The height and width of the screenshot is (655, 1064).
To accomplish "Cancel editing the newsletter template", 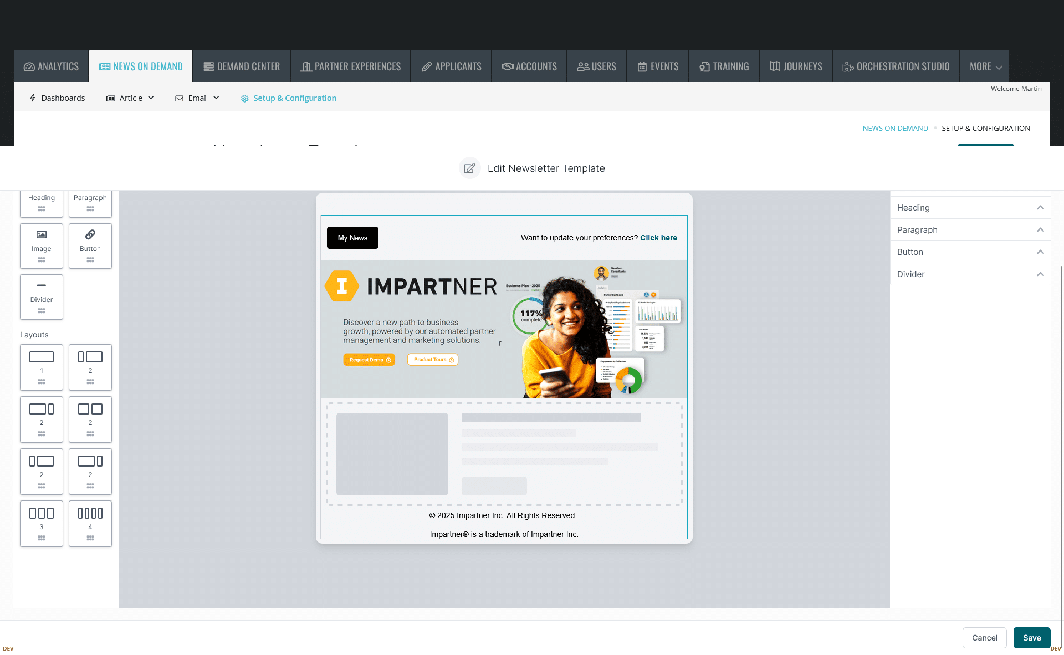I will 985,638.
